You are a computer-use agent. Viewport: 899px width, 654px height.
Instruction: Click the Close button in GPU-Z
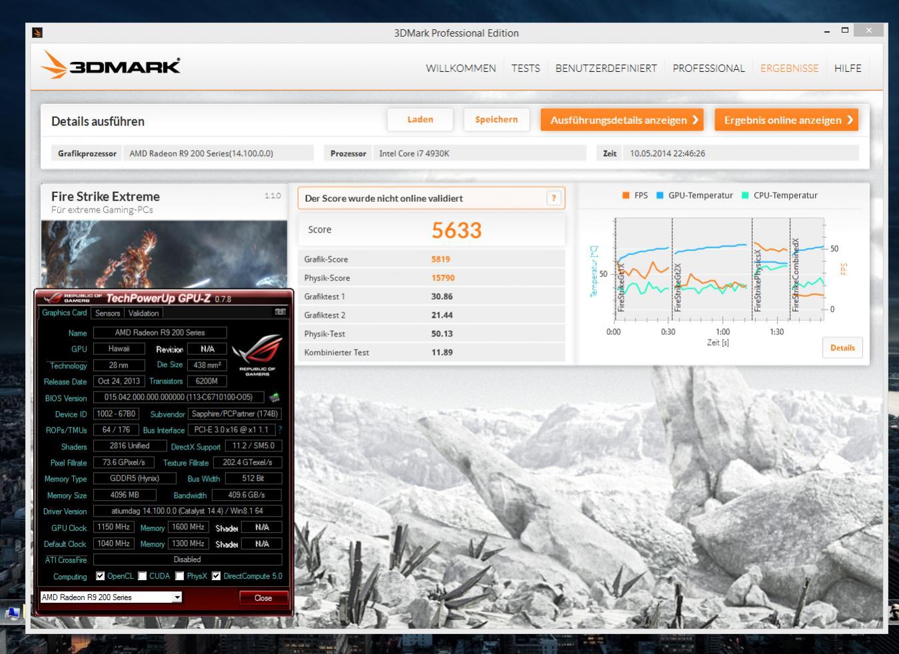pos(263,597)
